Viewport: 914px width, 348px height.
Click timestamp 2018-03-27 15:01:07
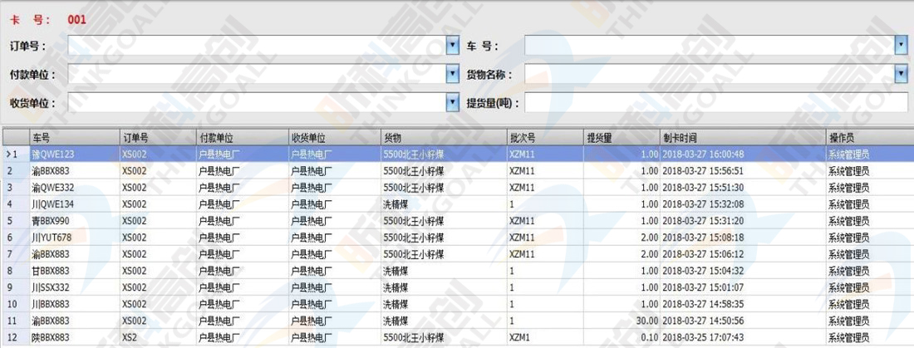pos(703,288)
